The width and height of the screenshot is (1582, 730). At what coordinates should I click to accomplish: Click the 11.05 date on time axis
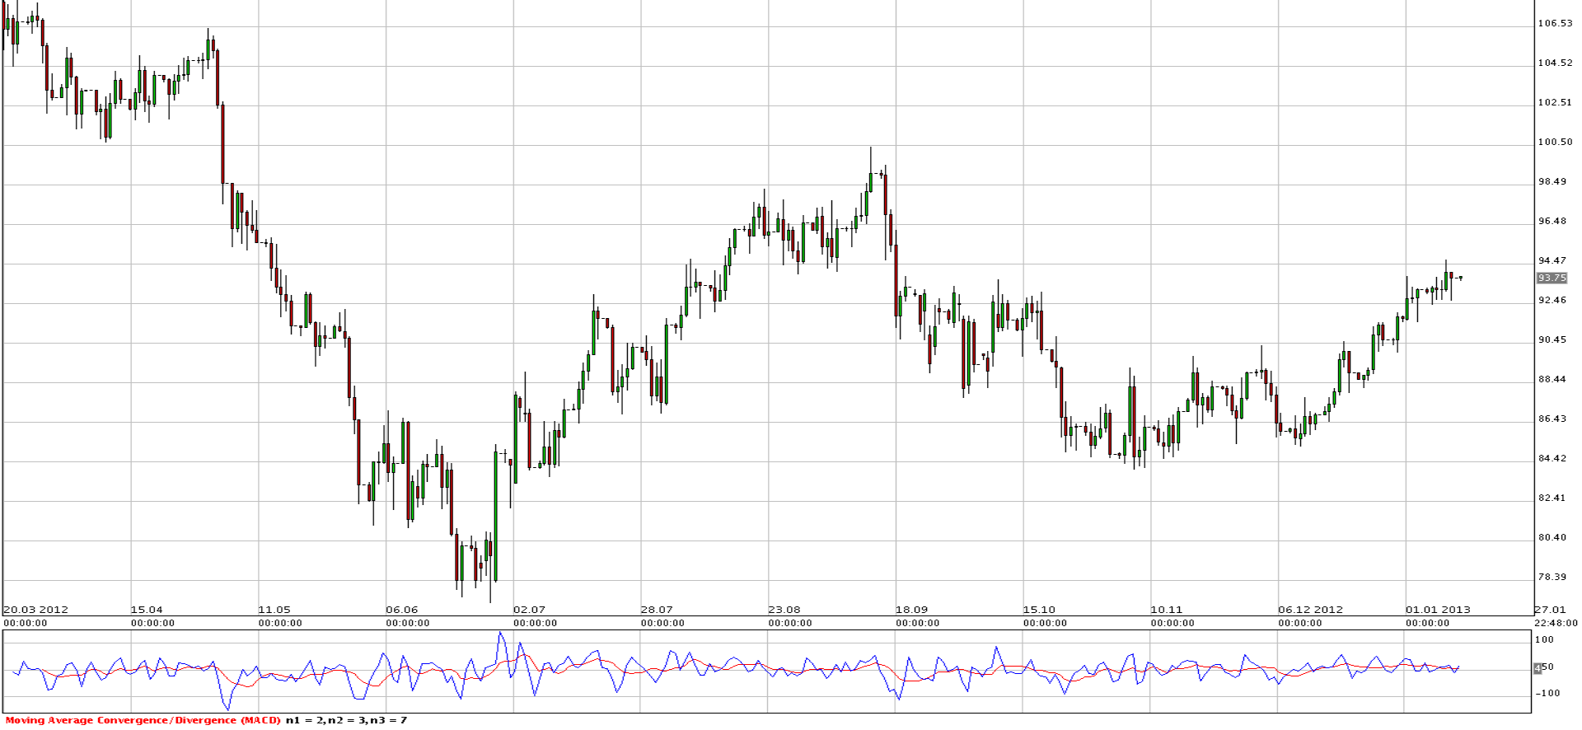pos(274,611)
